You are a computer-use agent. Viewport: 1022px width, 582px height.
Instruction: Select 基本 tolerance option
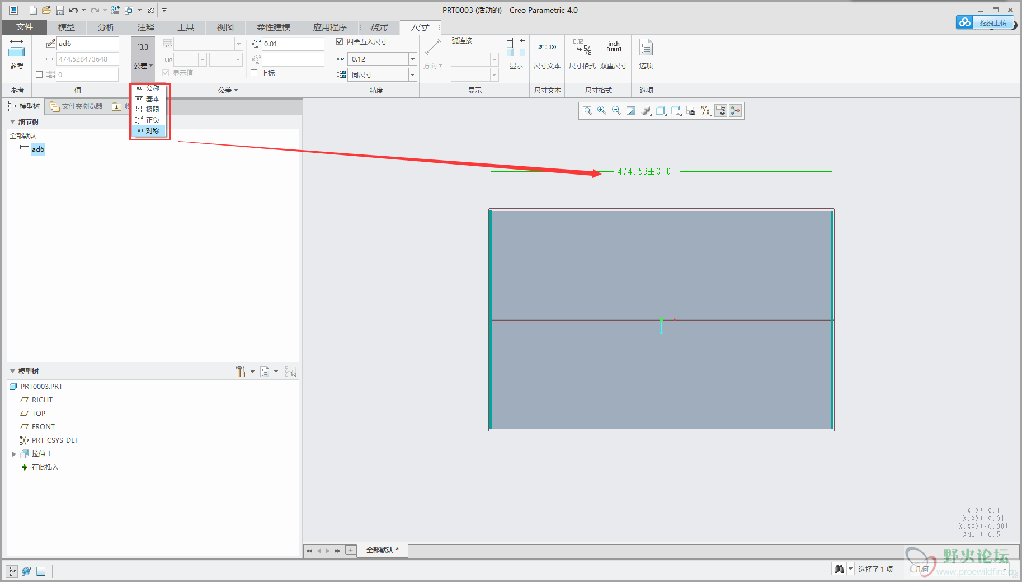148,99
